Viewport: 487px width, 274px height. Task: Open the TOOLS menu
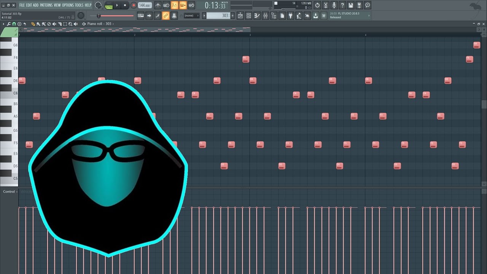(79, 5)
